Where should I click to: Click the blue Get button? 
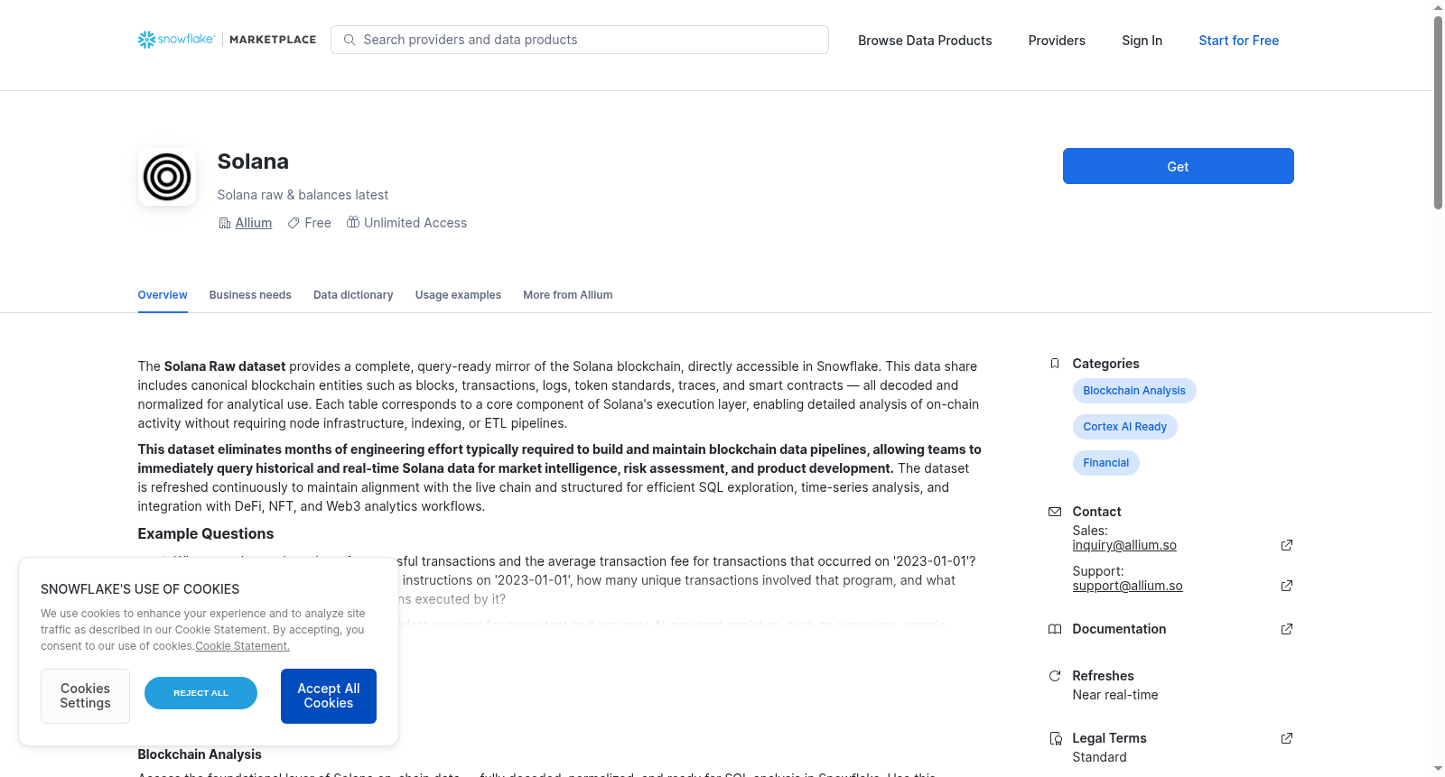pyautogui.click(x=1179, y=166)
